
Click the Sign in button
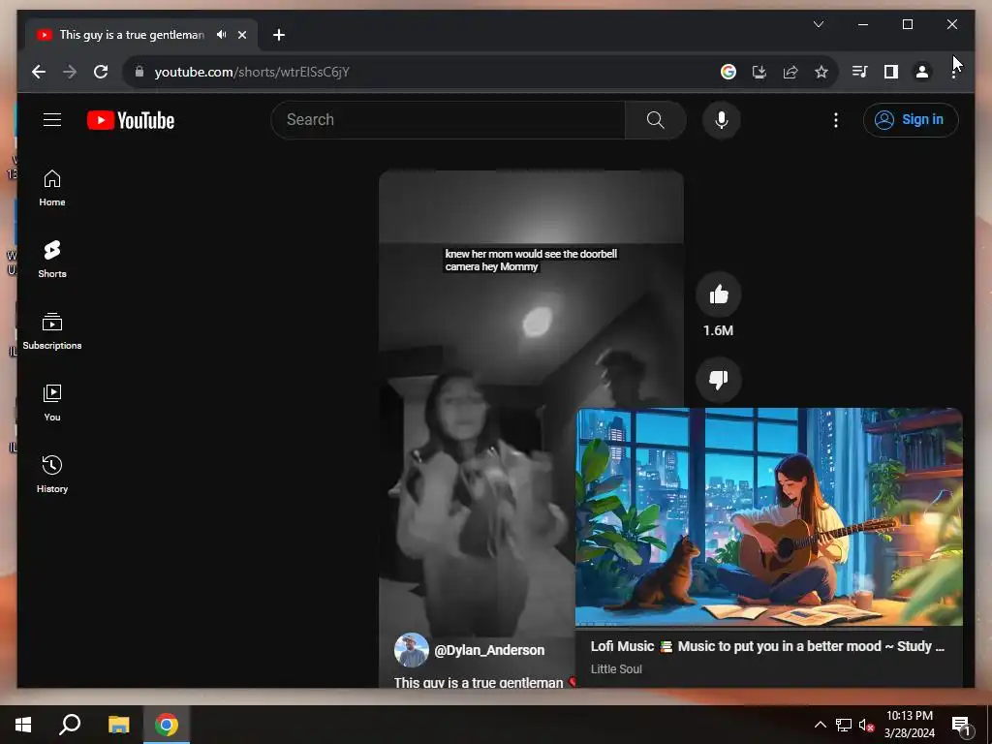[x=911, y=119]
